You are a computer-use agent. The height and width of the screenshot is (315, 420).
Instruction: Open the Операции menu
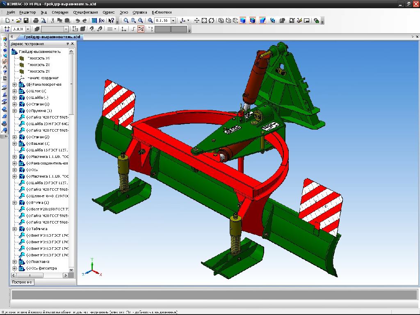60,12
